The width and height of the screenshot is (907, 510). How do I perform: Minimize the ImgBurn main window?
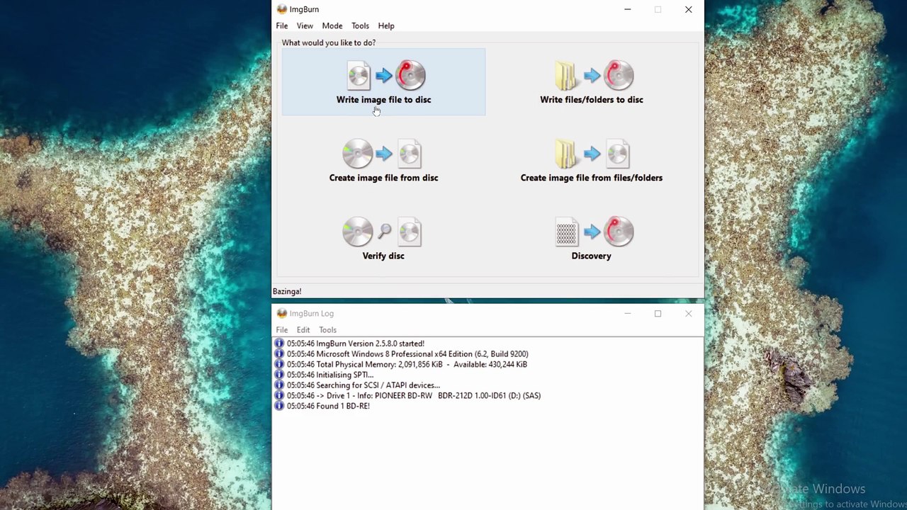click(627, 9)
